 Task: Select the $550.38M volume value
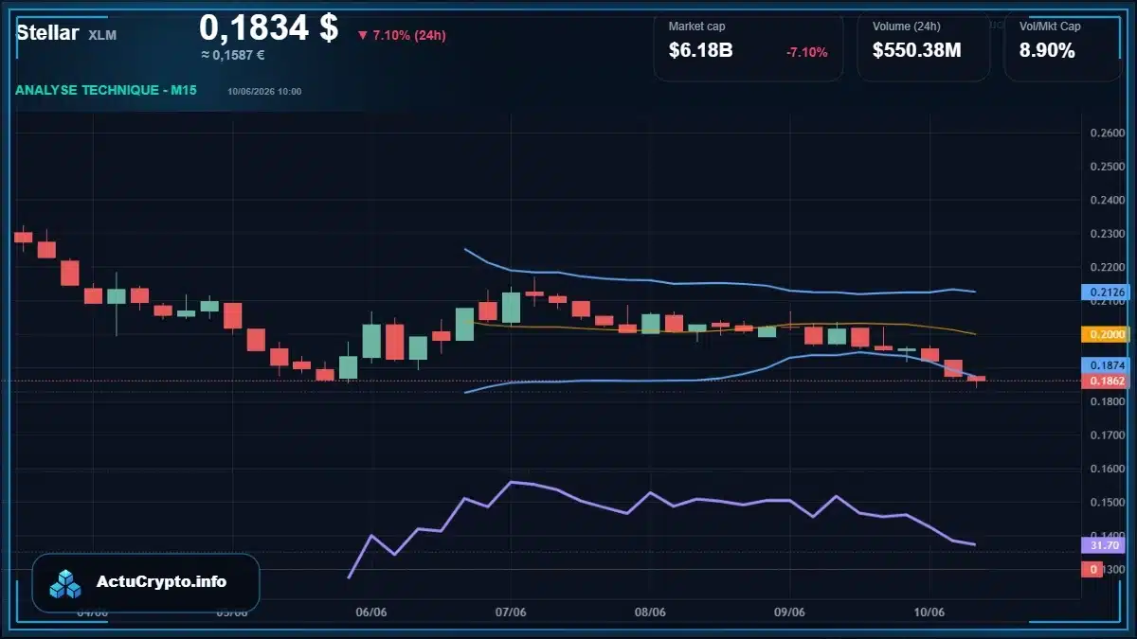tap(916, 51)
